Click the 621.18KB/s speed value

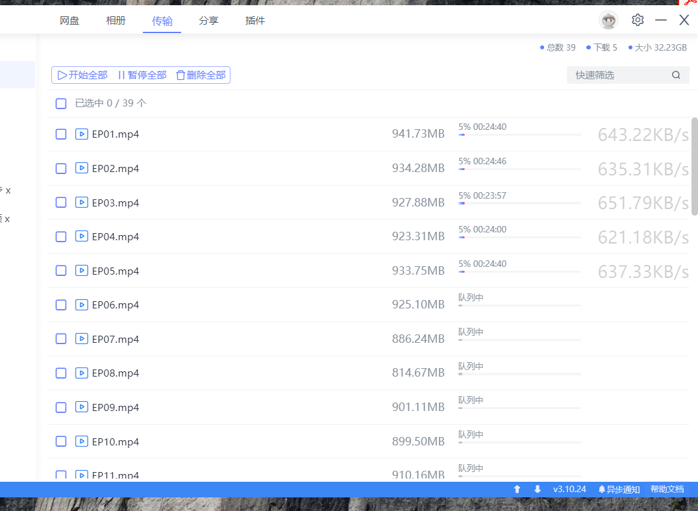(x=643, y=237)
